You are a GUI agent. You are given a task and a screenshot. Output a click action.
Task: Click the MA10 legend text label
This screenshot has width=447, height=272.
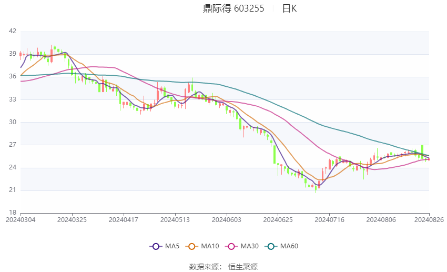pos(210,246)
